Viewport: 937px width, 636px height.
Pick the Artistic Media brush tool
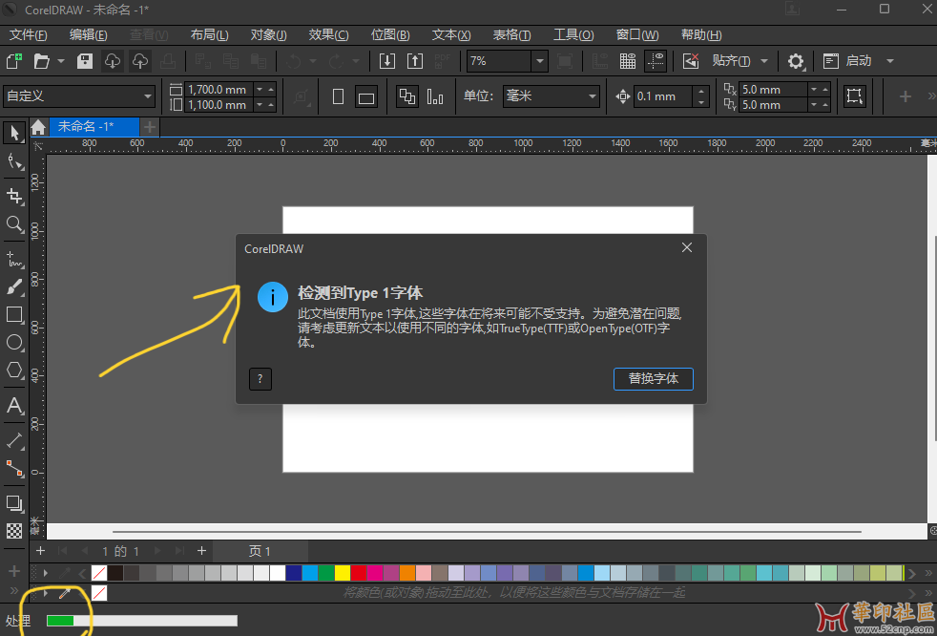click(x=14, y=287)
